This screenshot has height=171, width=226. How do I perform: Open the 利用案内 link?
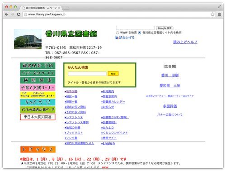point(108,91)
